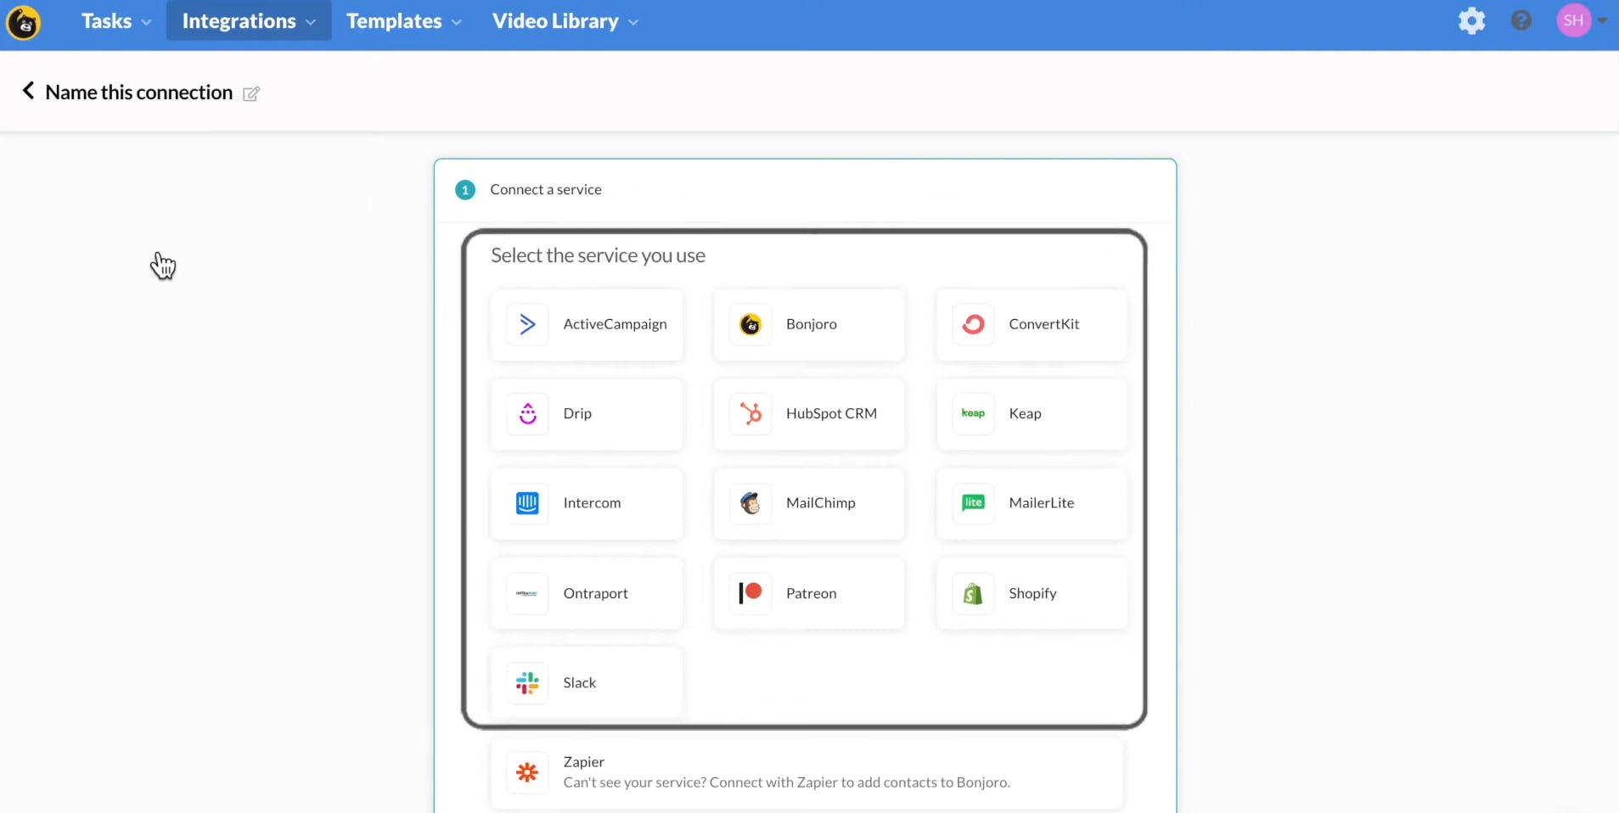Click the "Connect a service" step heading
Screen dimensions: 1619x813
coord(546,189)
